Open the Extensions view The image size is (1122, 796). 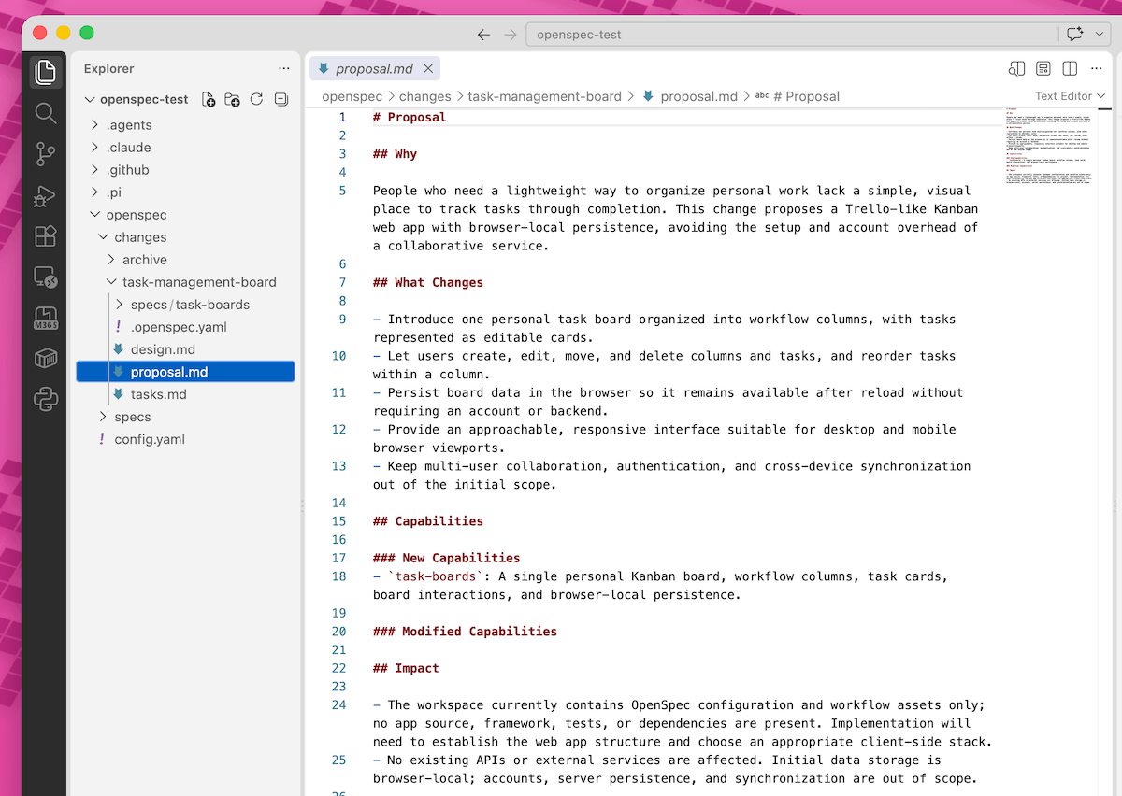[46, 236]
